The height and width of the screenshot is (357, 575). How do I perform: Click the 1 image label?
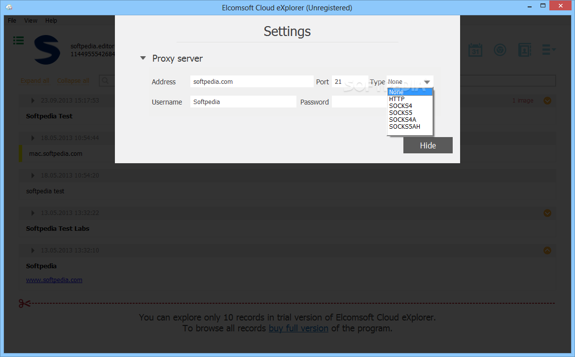(x=523, y=101)
